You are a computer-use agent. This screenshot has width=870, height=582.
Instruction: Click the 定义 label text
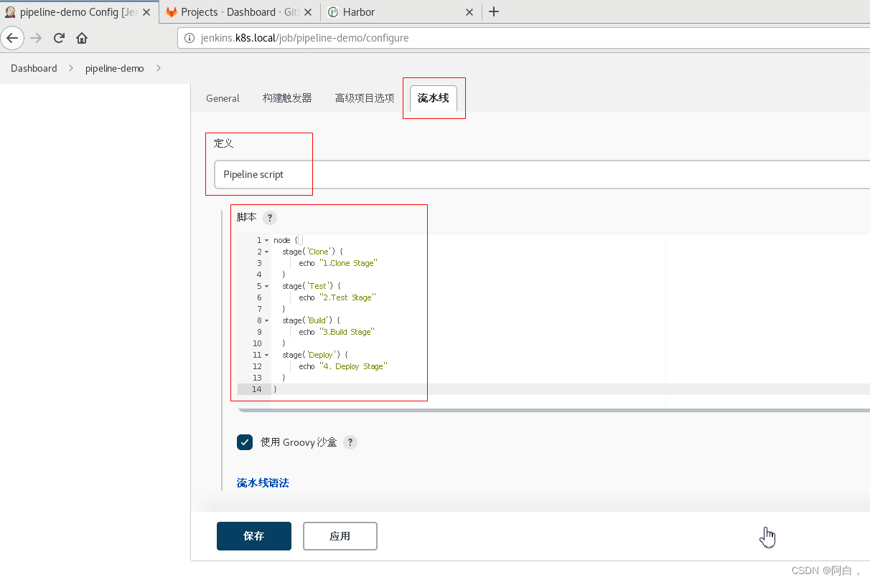(x=223, y=143)
